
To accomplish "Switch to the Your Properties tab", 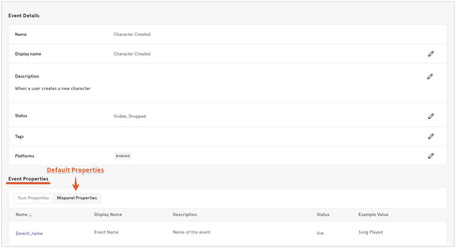I will 33,198.
